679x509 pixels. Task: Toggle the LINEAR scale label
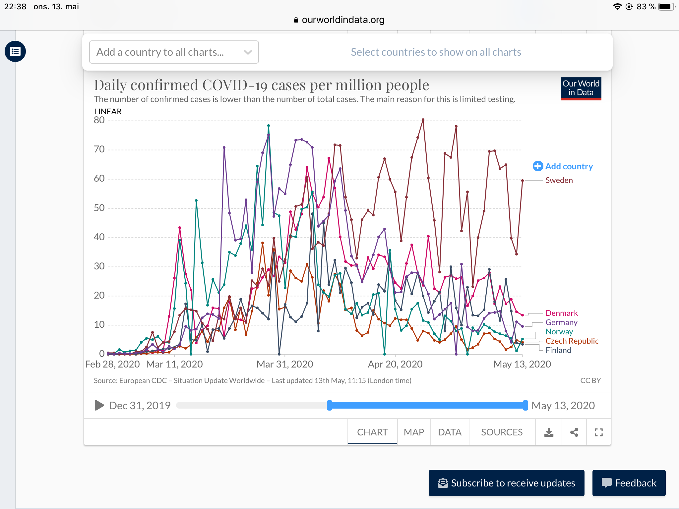coord(108,111)
